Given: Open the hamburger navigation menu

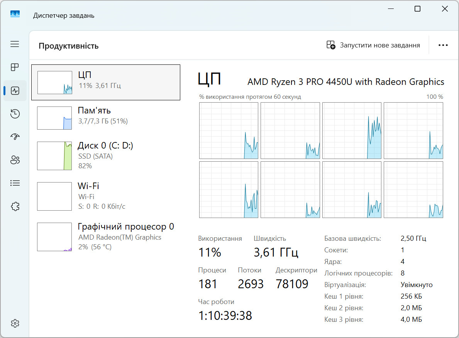Looking at the screenshot, I should (15, 44).
